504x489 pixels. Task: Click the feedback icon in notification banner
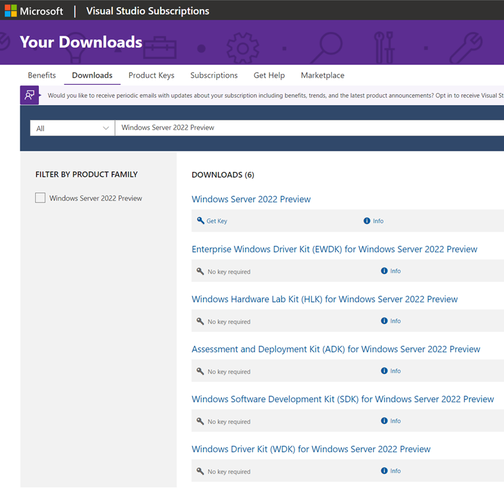(29, 95)
